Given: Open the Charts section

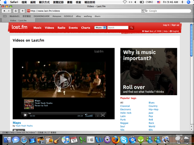Looking at the screenshot, I should click(x=85, y=28).
